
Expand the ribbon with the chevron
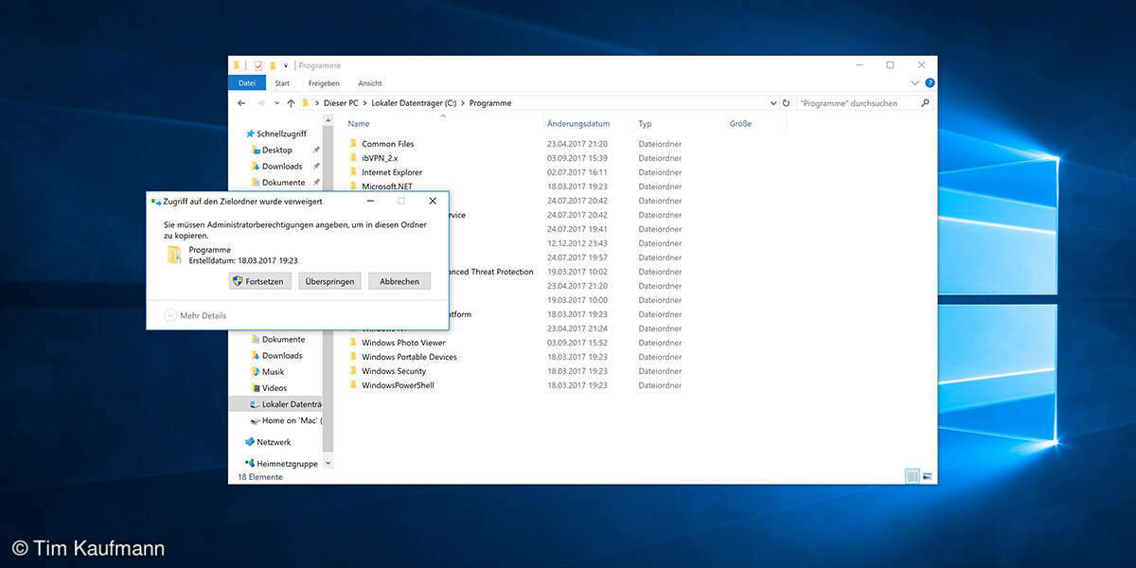tap(914, 83)
